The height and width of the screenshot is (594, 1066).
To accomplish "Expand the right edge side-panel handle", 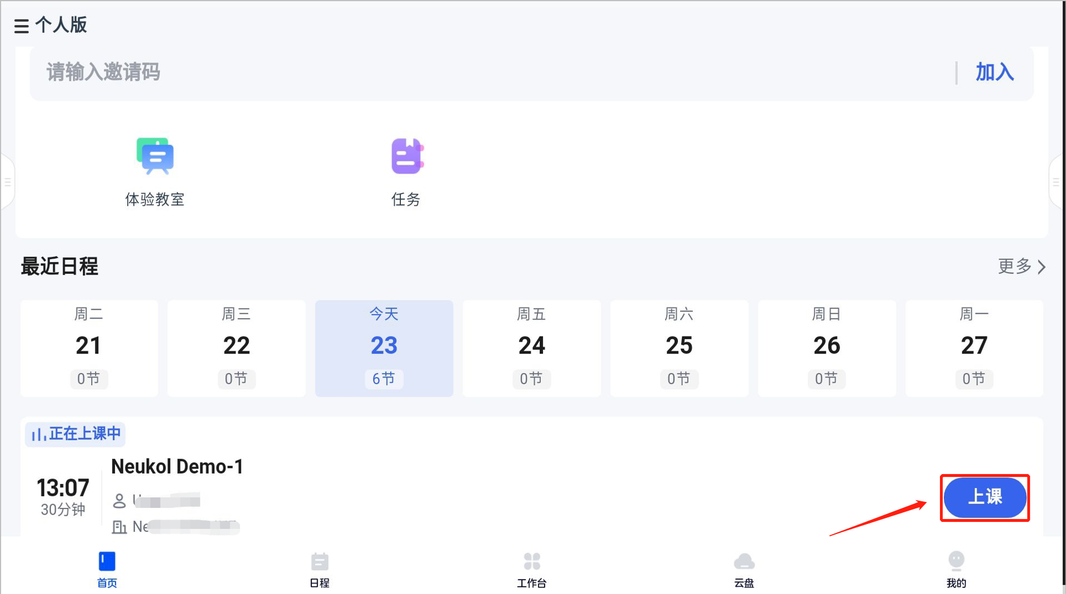I will (1056, 182).
